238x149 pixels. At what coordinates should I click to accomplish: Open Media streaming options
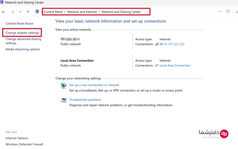click(23, 49)
